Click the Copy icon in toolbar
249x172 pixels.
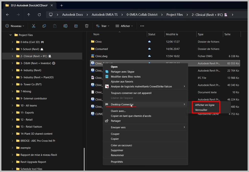(44, 26)
